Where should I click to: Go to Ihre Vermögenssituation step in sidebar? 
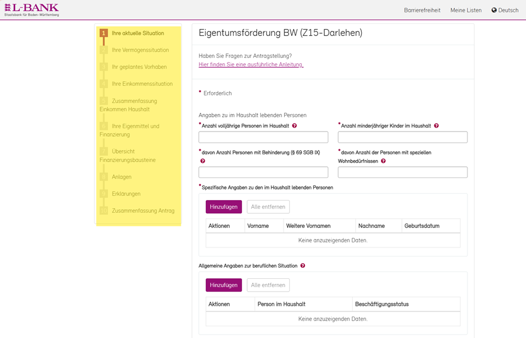[x=140, y=50]
